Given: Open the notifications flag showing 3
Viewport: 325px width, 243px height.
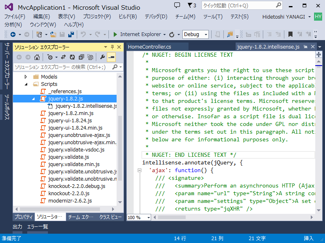Looking at the screenshot, I should click(x=192, y=5).
